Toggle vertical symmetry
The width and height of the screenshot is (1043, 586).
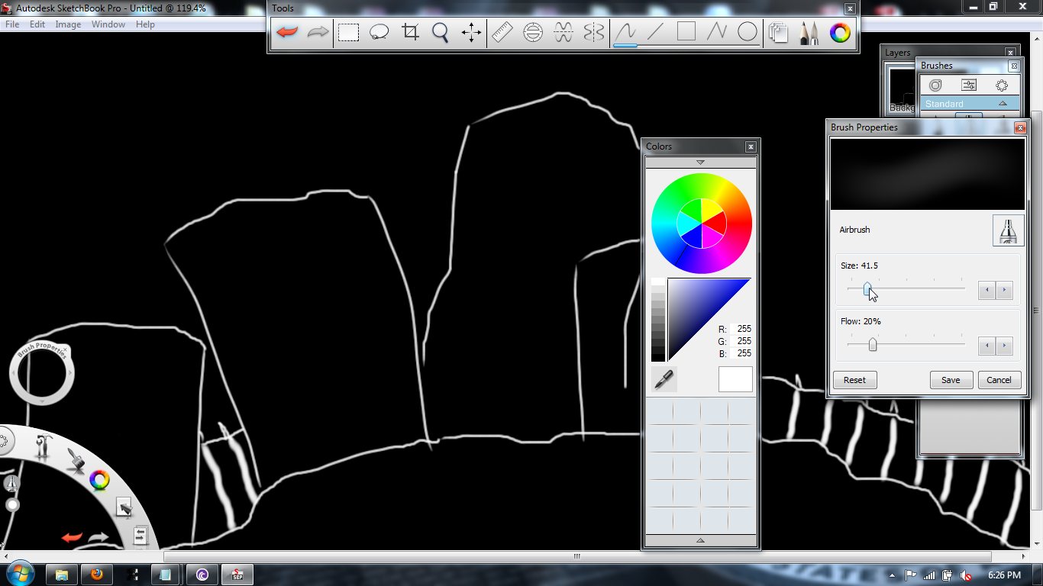point(594,32)
